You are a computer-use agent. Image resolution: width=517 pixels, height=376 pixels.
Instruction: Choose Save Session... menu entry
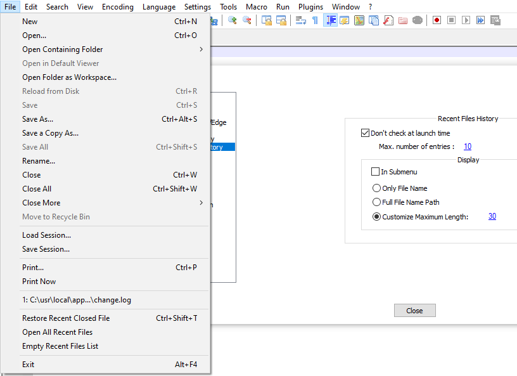tap(105, 249)
